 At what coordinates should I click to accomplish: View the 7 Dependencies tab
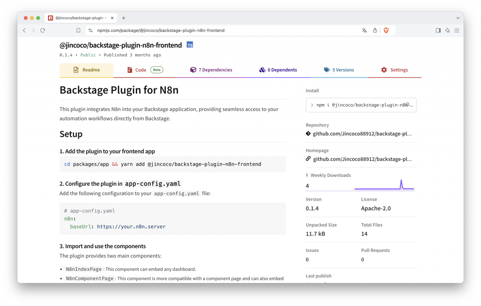[211, 70]
